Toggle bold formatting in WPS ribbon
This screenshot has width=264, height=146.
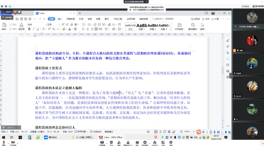(29, 29)
